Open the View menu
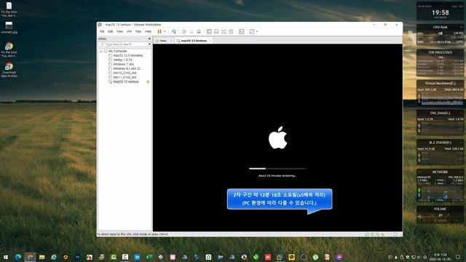The width and height of the screenshot is (466, 262). [119, 31]
